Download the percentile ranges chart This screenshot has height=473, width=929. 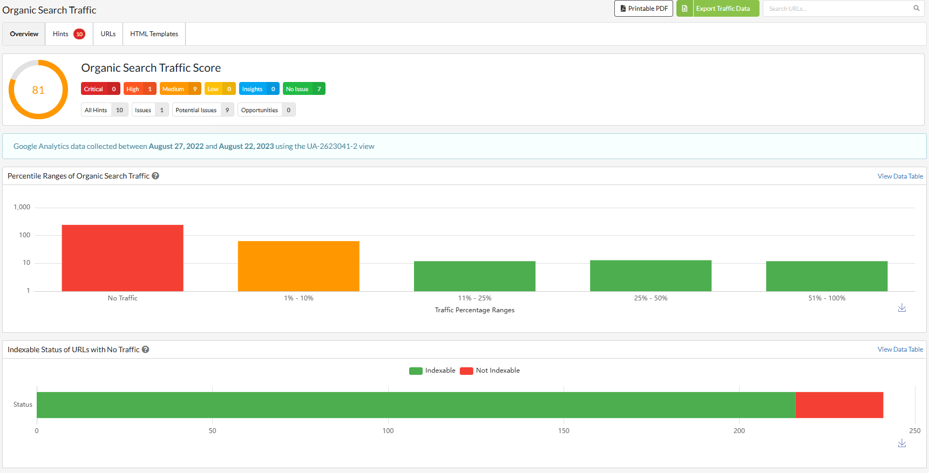(x=901, y=308)
